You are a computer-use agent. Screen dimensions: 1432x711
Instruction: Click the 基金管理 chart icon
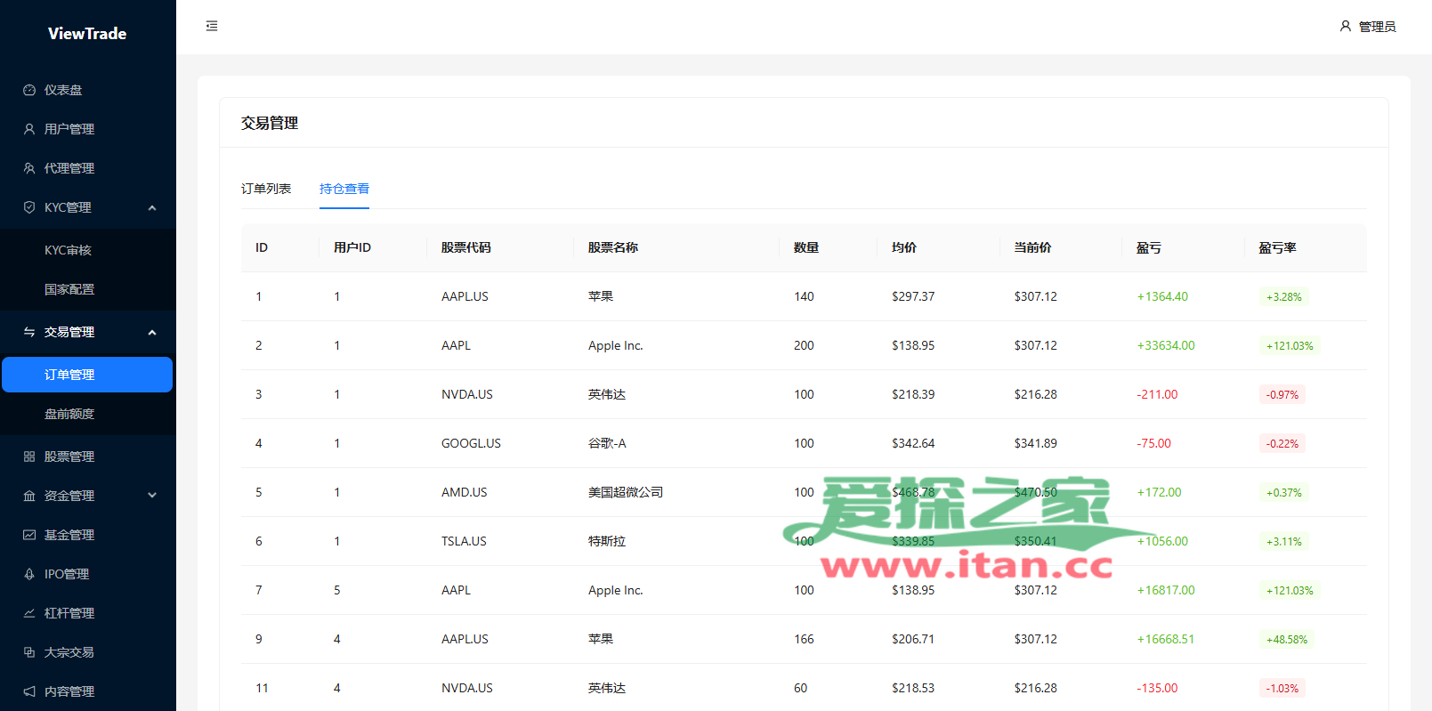(x=29, y=535)
